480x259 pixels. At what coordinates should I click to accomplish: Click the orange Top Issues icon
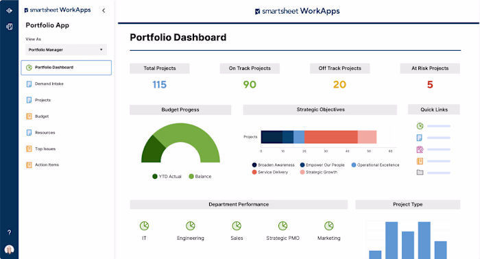pos(29,149)
